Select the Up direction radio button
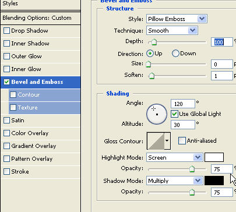The width and height of the screenshot is (236, 212). coord(150,54)
